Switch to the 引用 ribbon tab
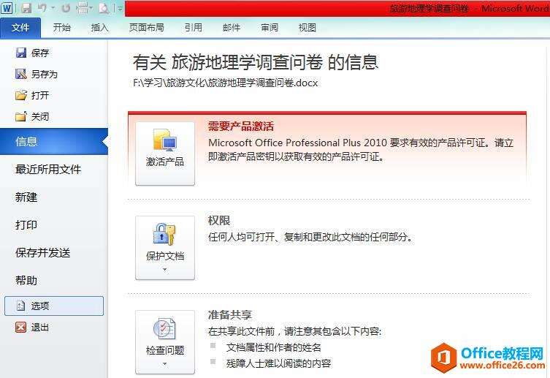Image resolution: width=550 pixels, height=378 pixels. (194, 28)
